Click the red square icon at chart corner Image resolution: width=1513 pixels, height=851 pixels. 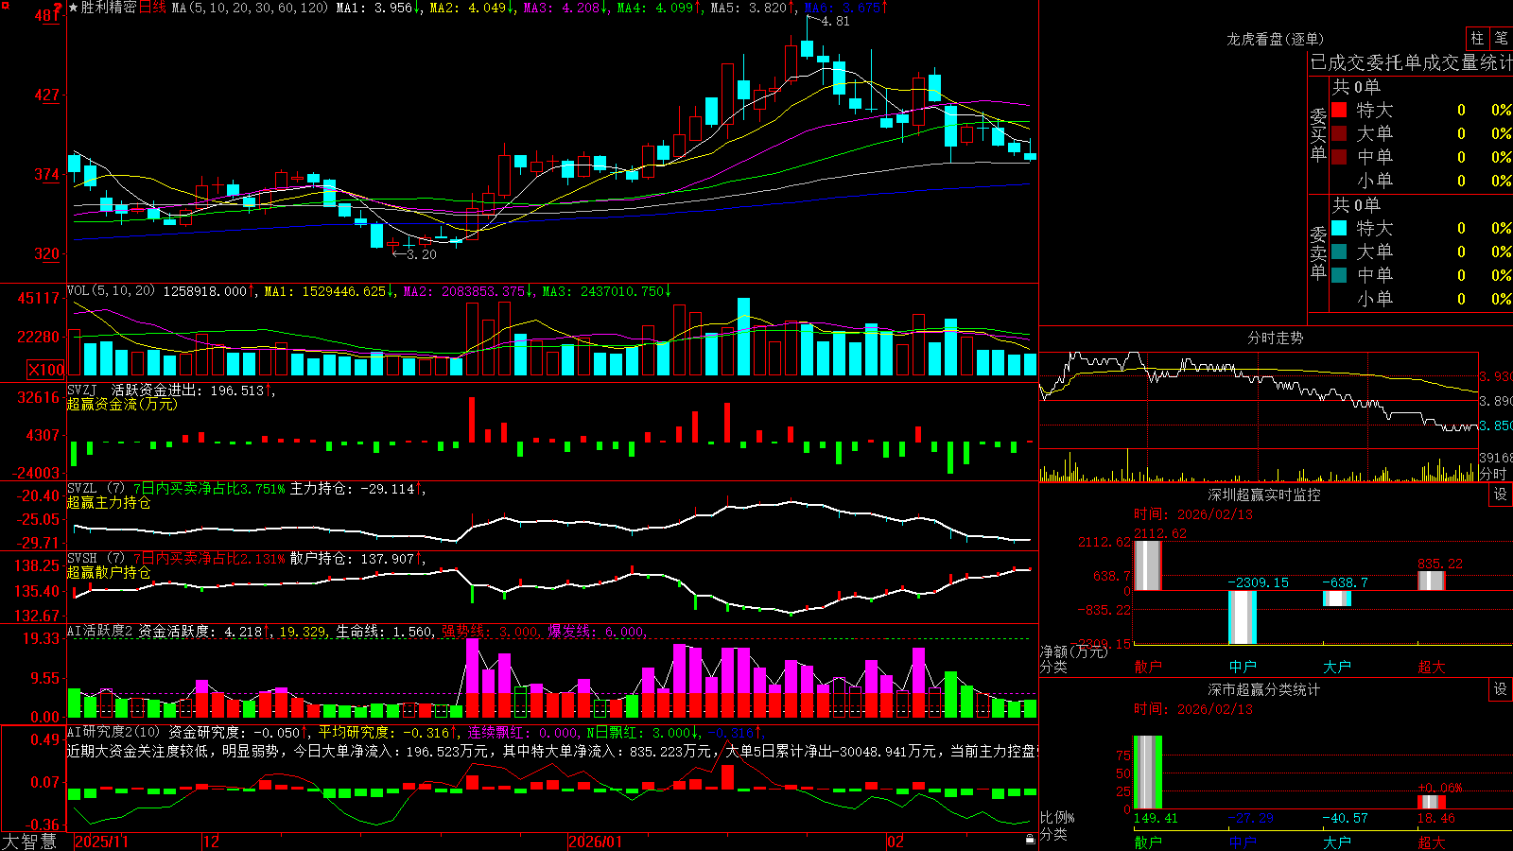click(6, 6)
